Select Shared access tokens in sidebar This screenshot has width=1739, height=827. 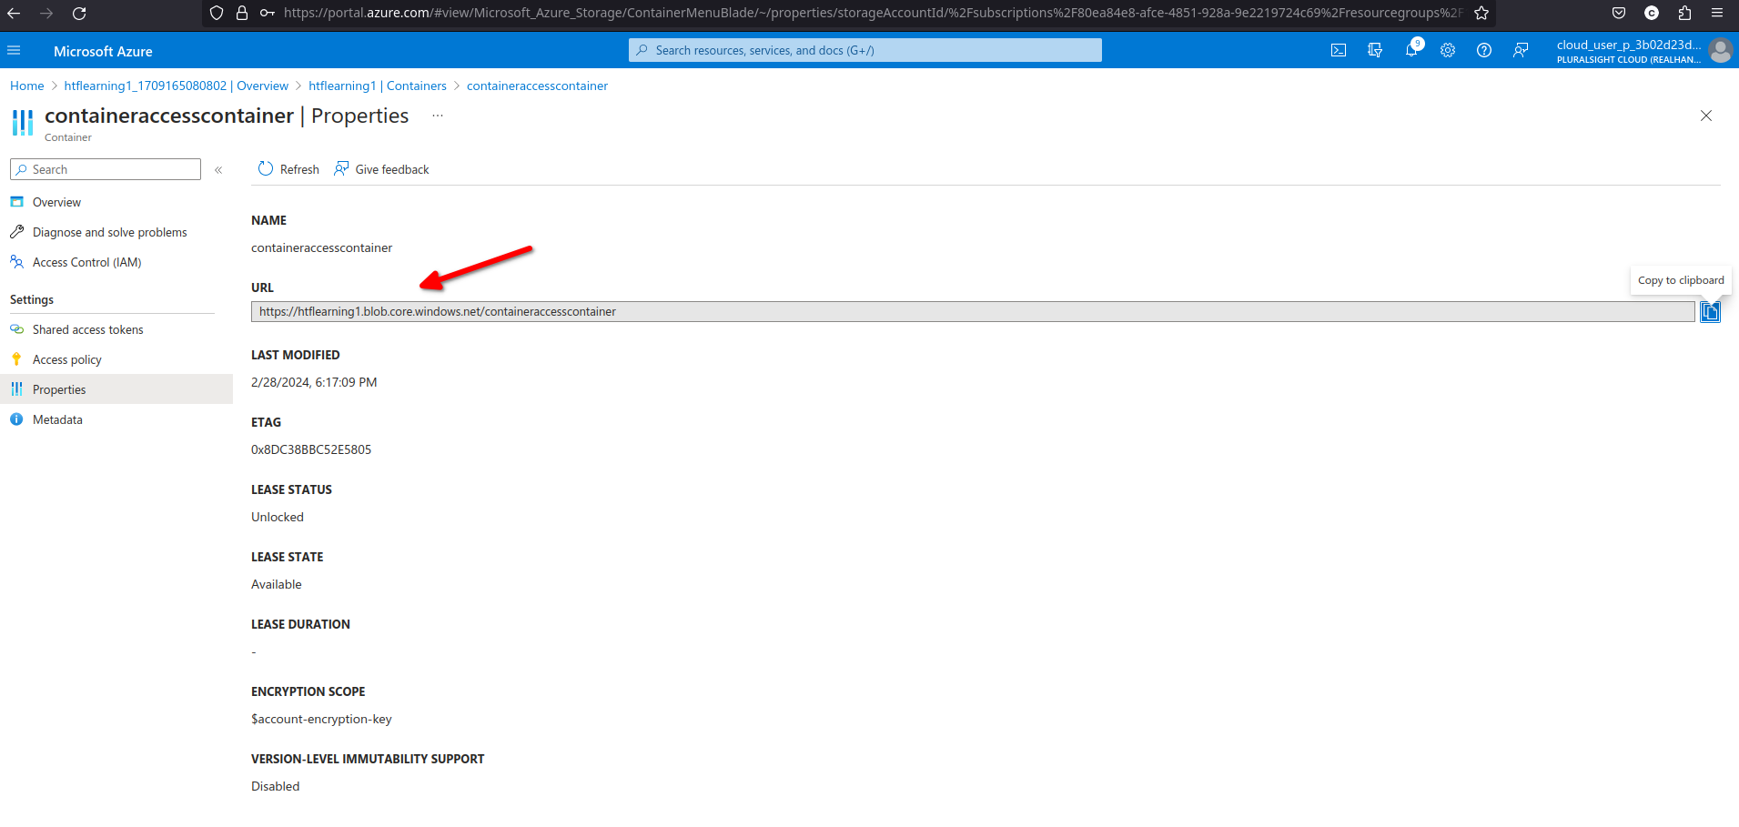[87, 329]
